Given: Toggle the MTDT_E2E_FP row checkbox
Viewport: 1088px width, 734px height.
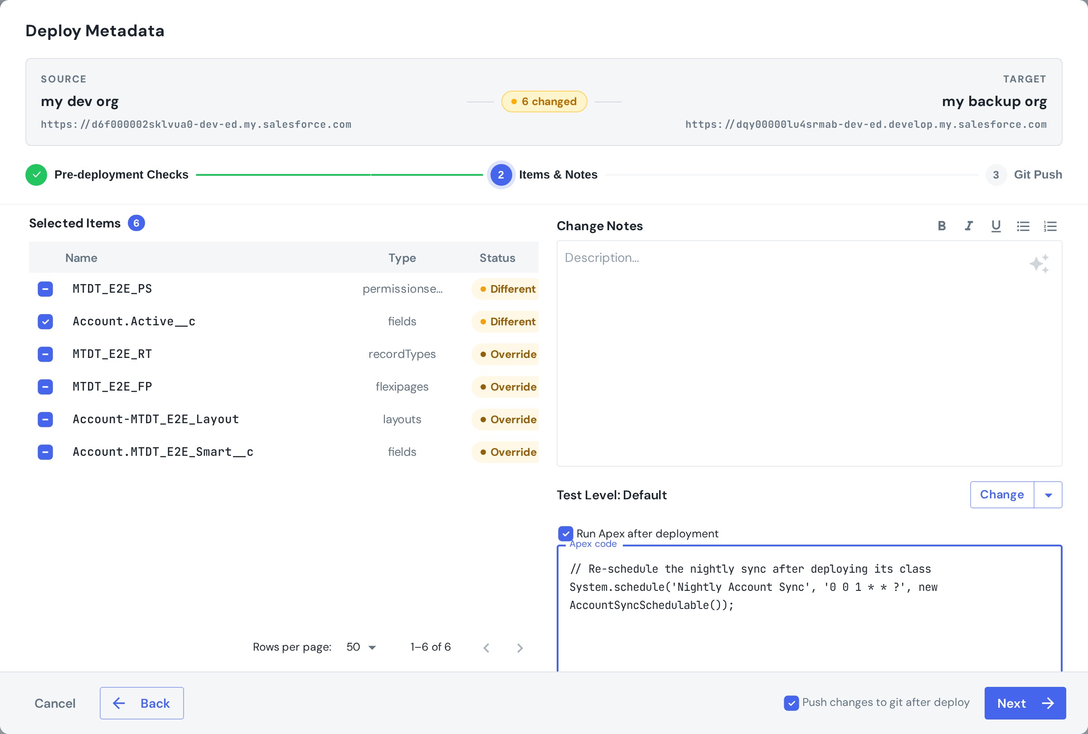Looking at the screenshot, I should 45,387.
